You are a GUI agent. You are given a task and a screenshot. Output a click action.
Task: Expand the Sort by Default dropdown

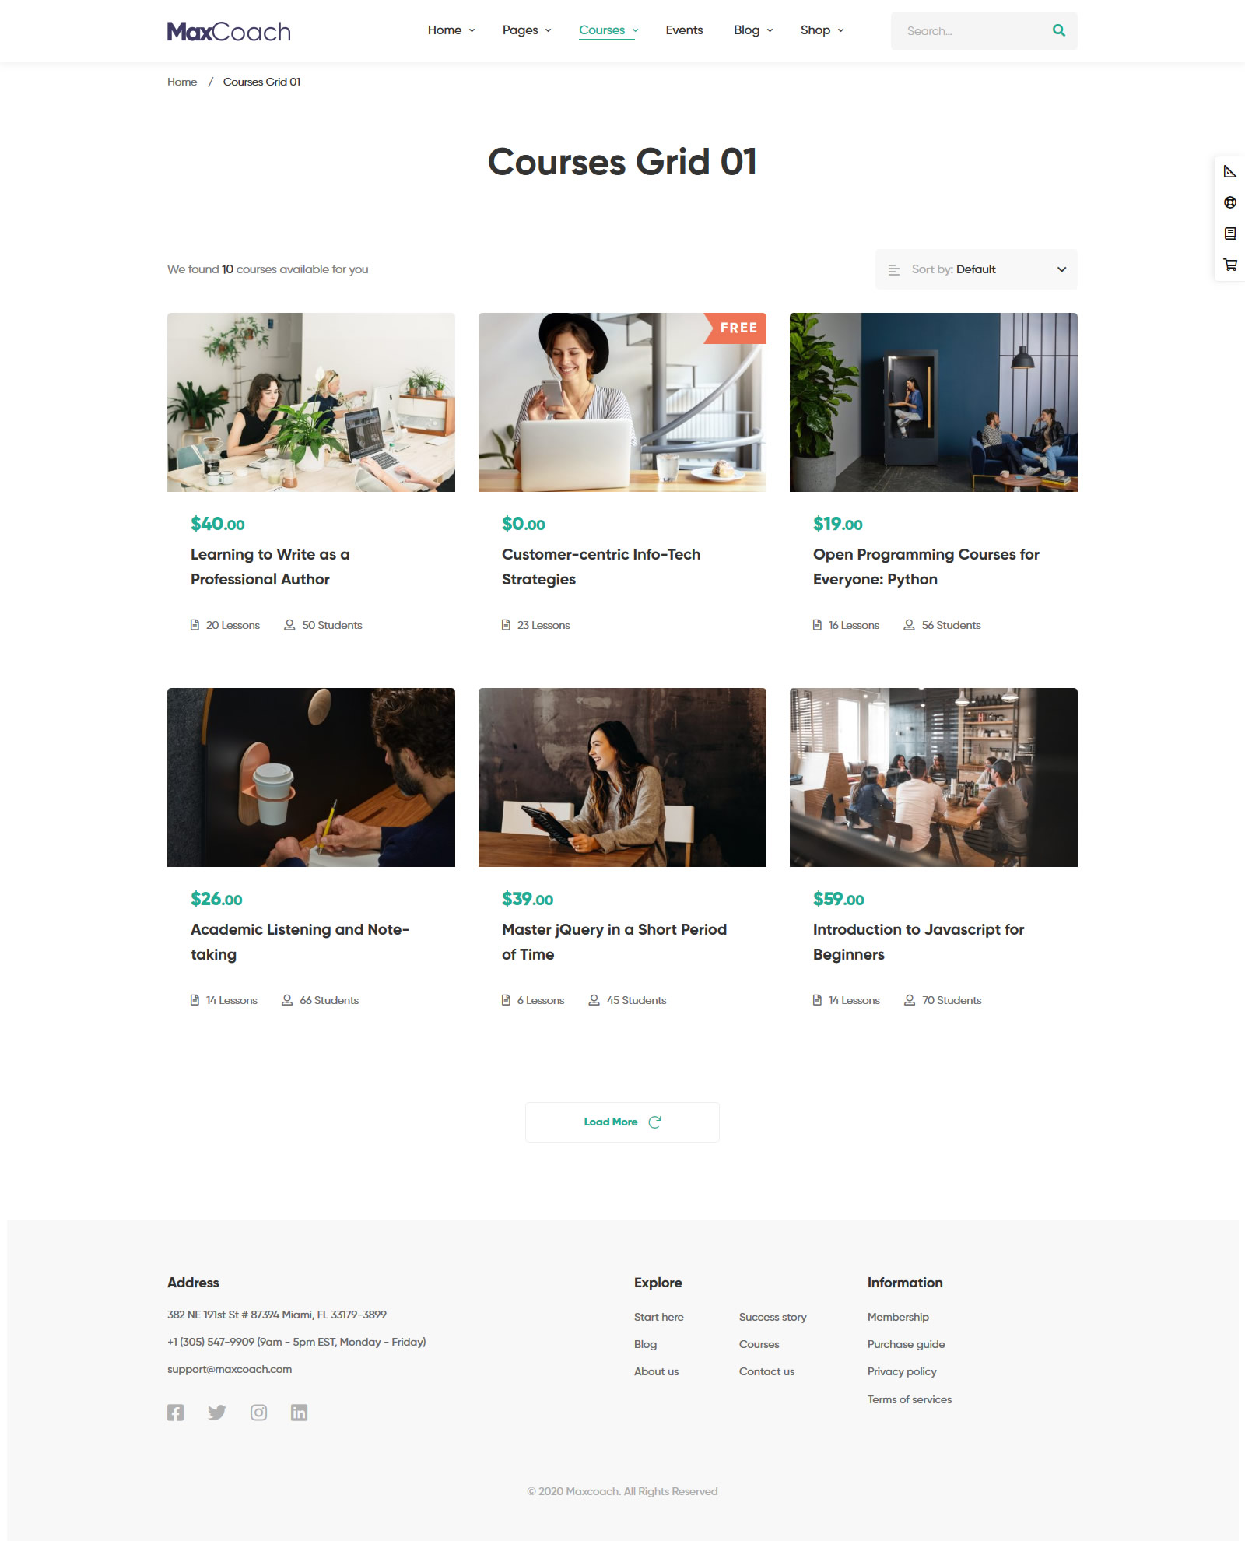(x=977, y=269)
